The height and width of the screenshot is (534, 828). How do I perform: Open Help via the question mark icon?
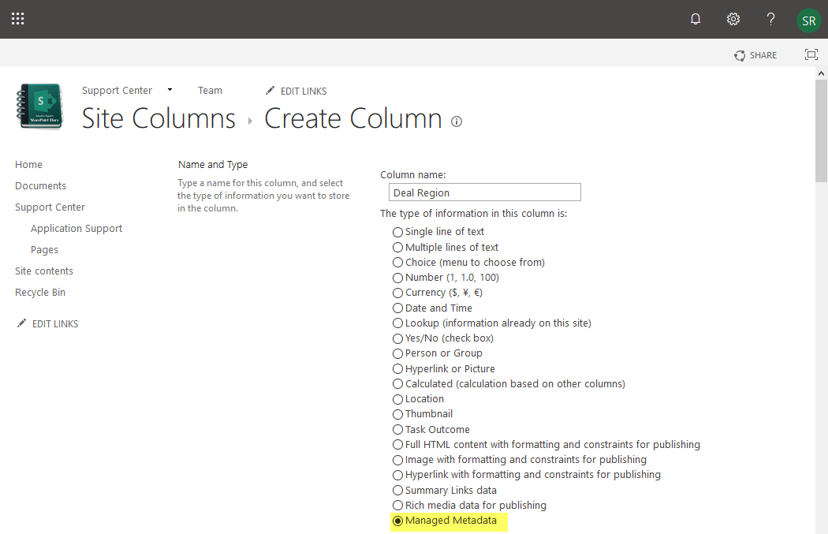[x=770, y=18]
